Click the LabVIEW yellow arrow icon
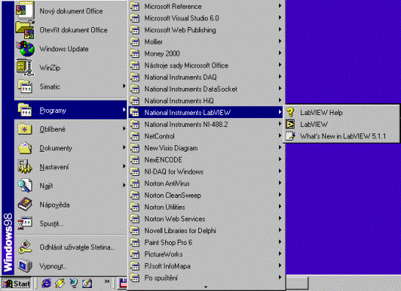401x291 pixels. click(290, 125)
